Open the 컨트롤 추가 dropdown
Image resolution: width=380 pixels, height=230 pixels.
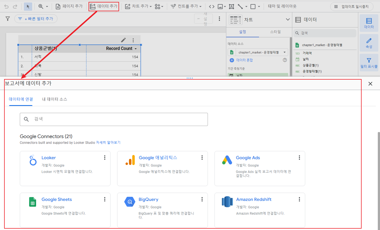[186, 6]
